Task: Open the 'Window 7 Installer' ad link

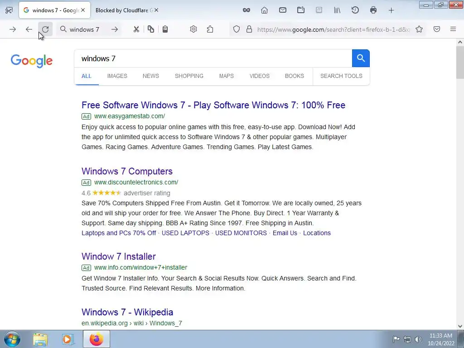Action: tap(119, 256)
